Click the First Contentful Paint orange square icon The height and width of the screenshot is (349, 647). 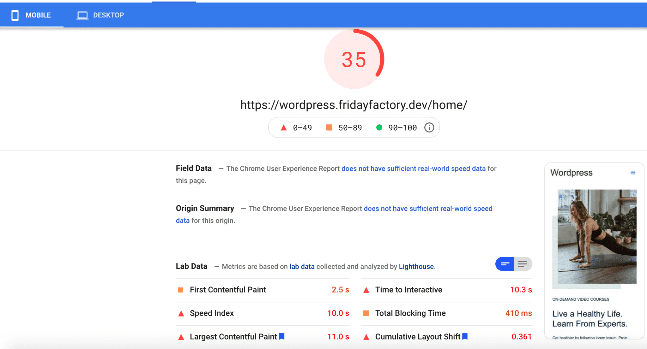[181, 290]
